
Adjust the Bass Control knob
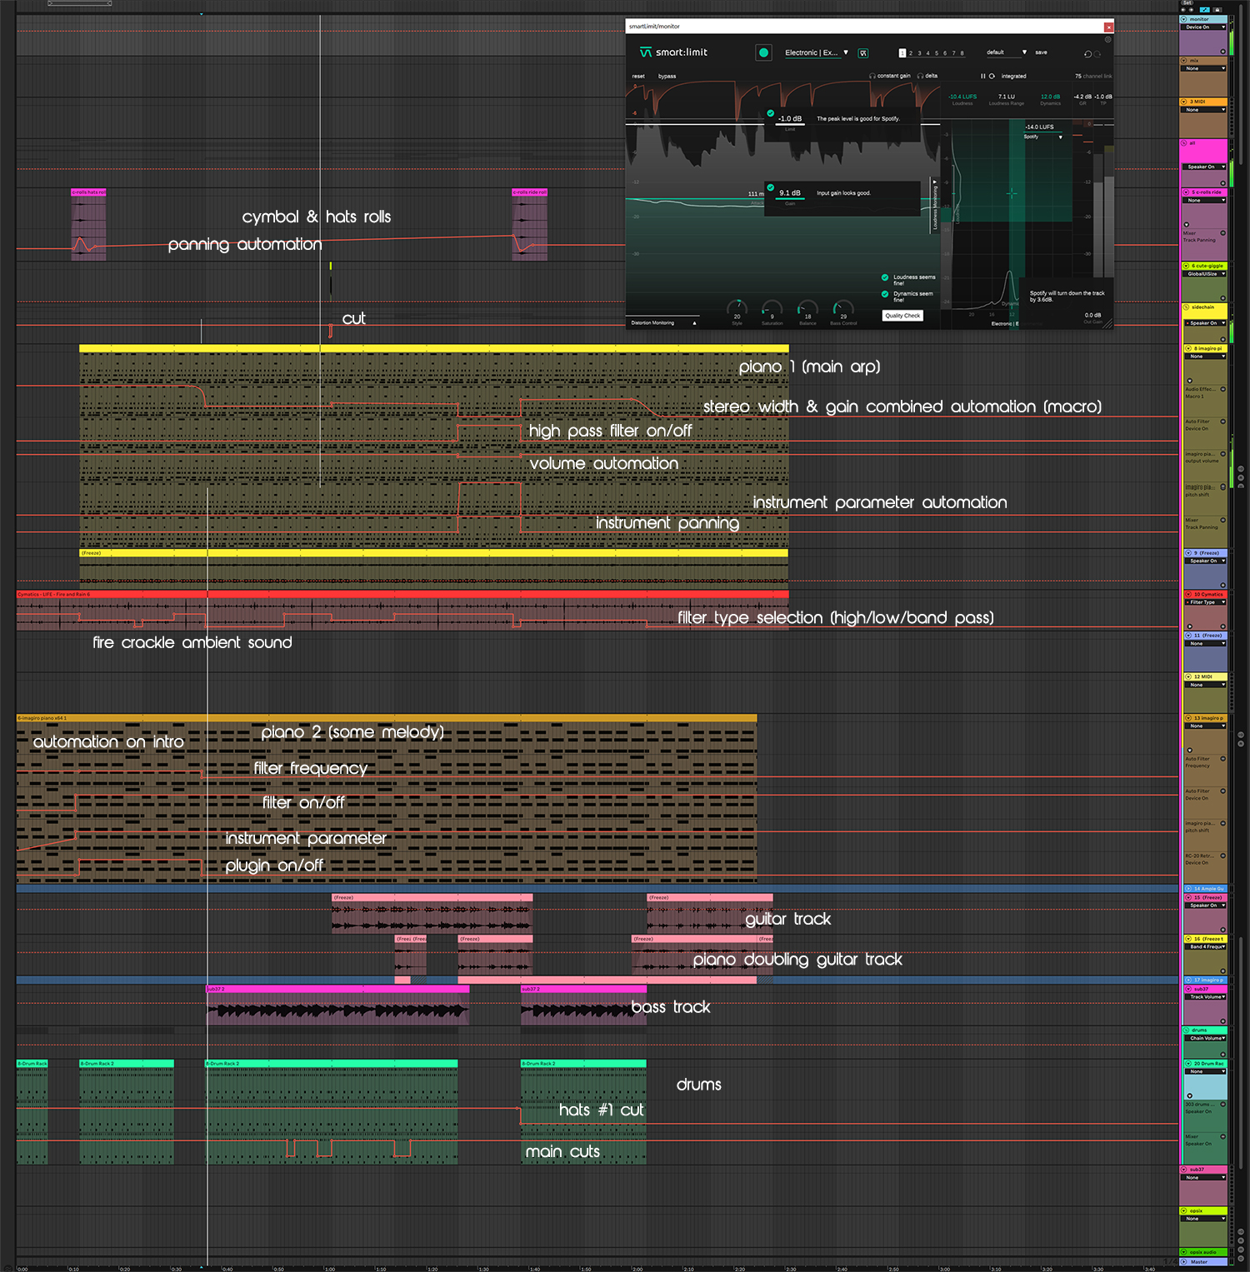(x=843, y=307)
